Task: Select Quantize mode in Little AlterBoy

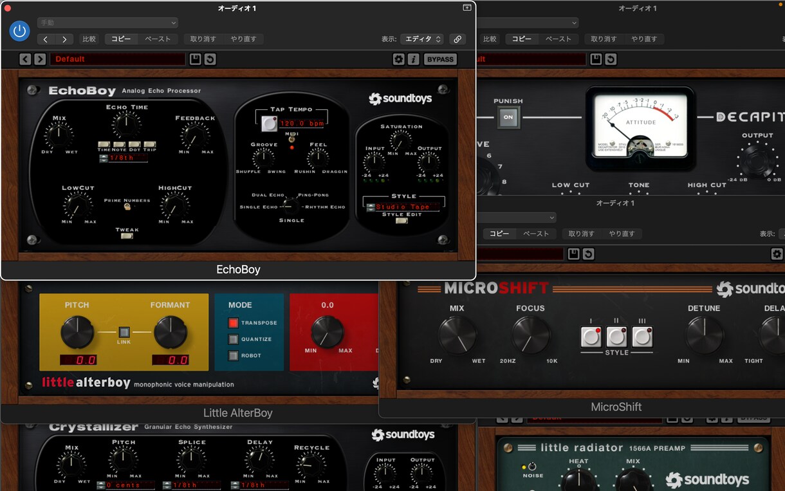Action: [x=233, y=339]
